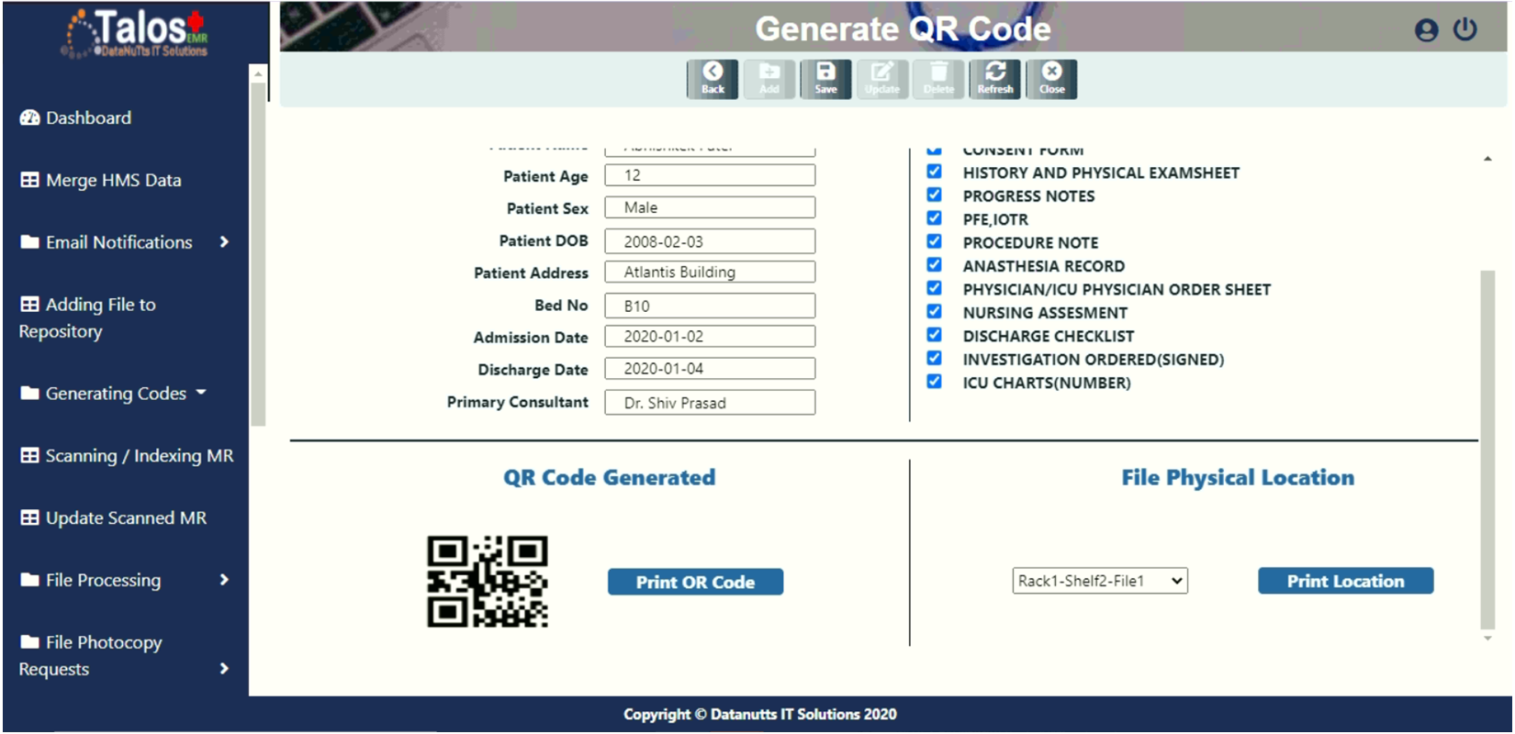1515x734 pixels.
Task: Open Adding File to Repository menu item
Action: [88, 317]
